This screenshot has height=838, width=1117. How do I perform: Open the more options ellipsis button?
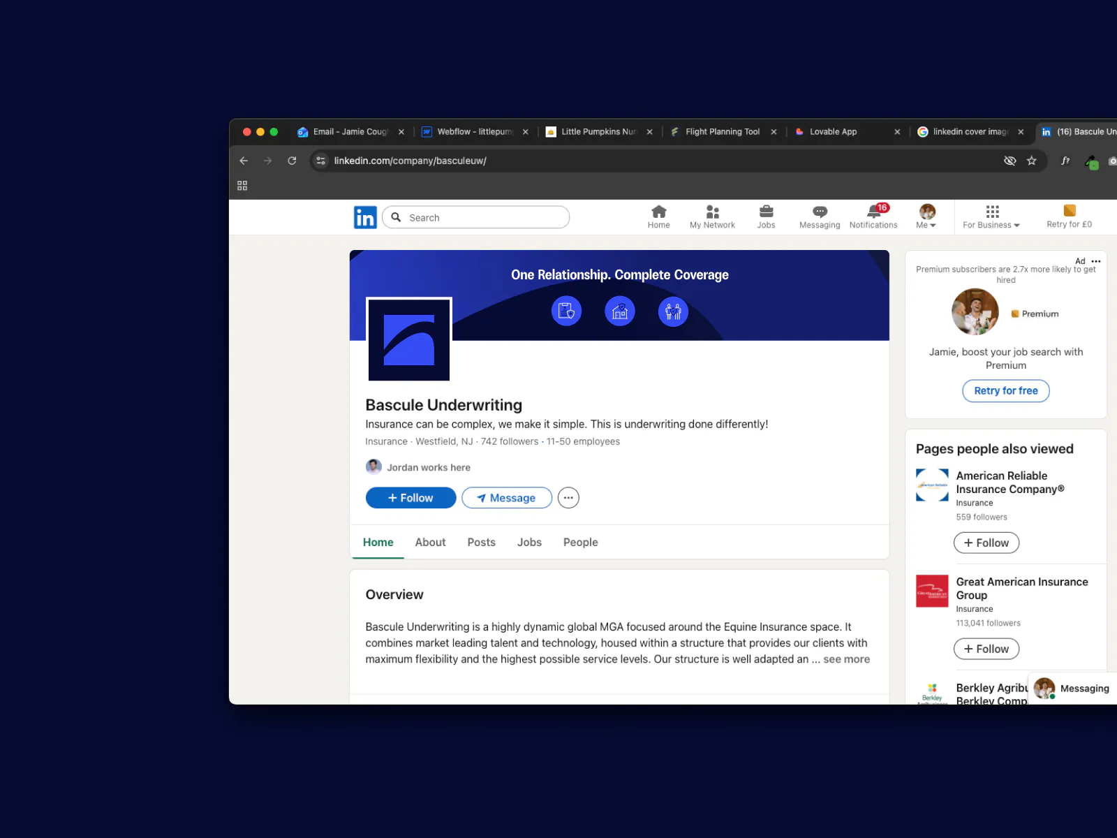tap(568, 498)
